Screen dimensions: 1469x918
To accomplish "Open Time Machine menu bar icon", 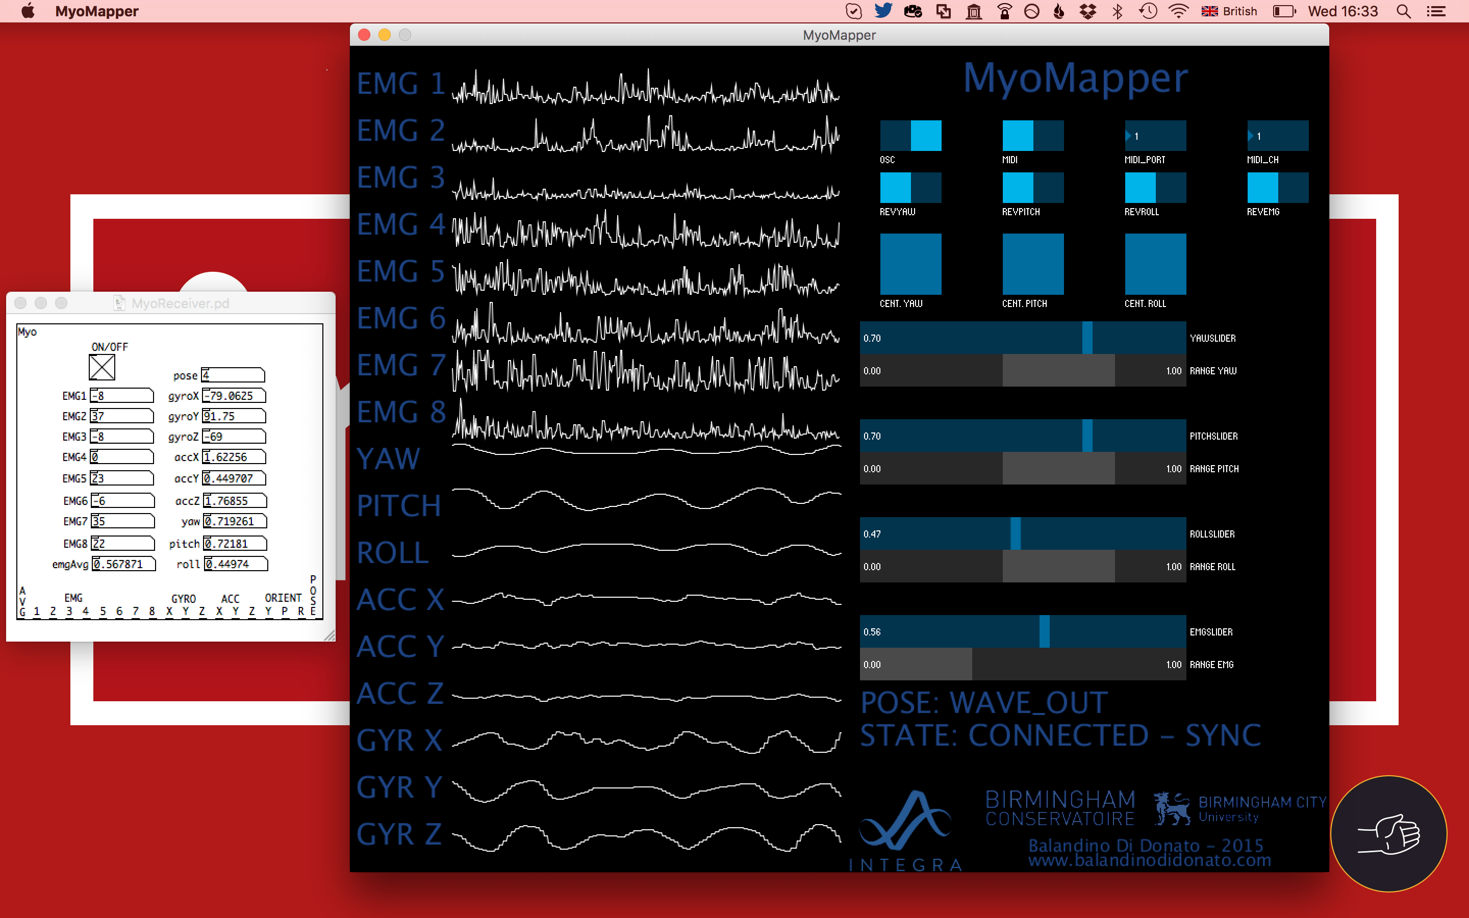I will pyautogui.click(x=1147, y=11).
